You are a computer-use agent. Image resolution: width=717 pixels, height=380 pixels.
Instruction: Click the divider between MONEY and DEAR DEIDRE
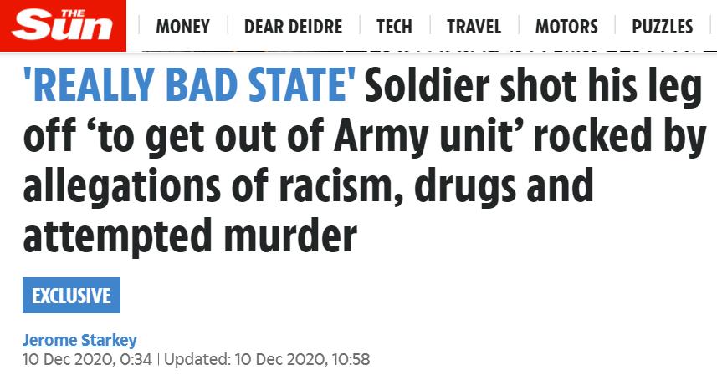228,26
